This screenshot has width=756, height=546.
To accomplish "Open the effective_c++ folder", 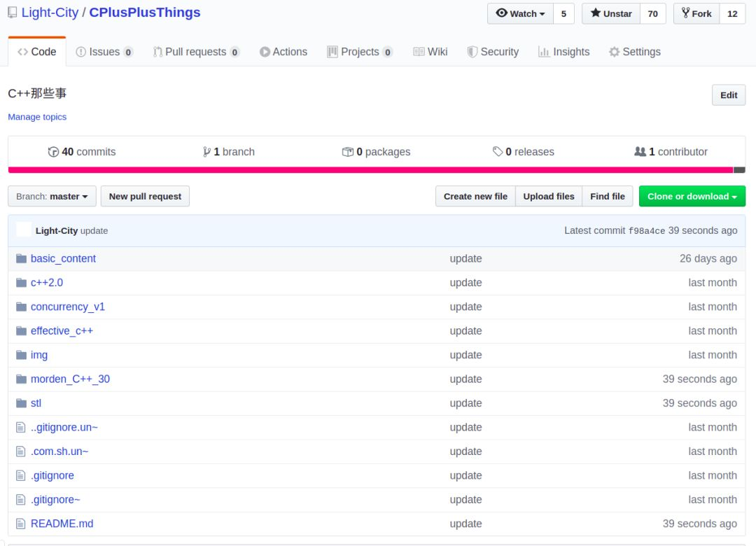I will click(x=62, y=331).
